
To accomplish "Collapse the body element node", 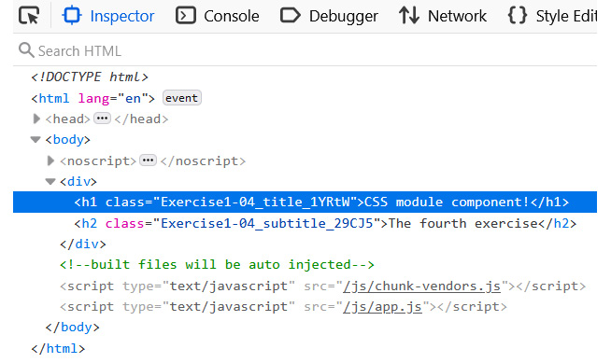I will click(36, 139).
